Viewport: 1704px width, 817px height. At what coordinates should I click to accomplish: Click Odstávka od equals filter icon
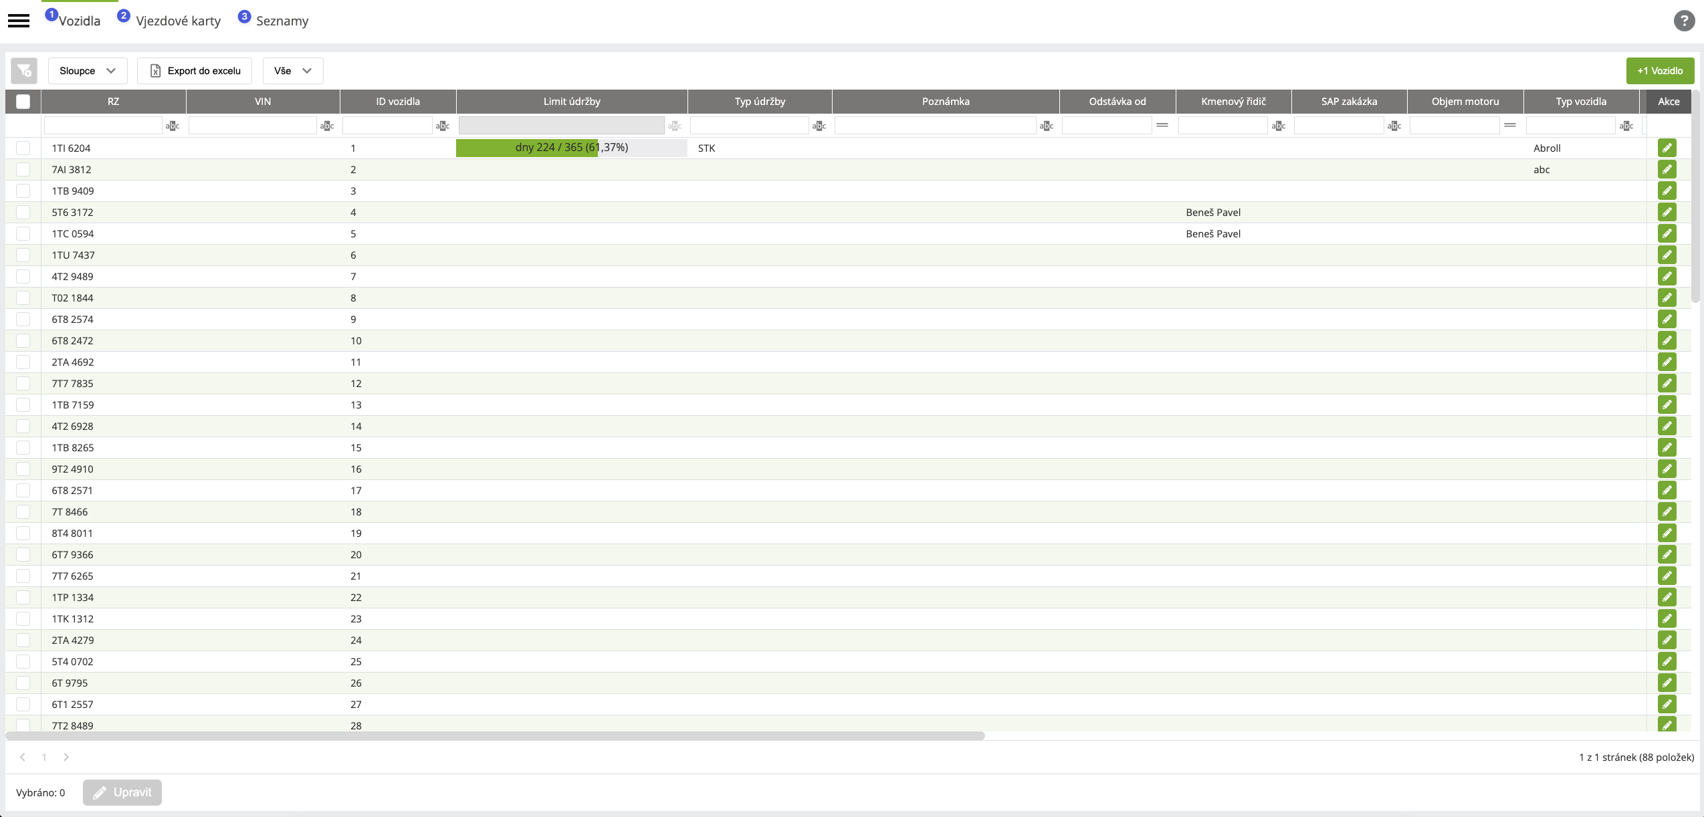click(x=1162, y=126)
